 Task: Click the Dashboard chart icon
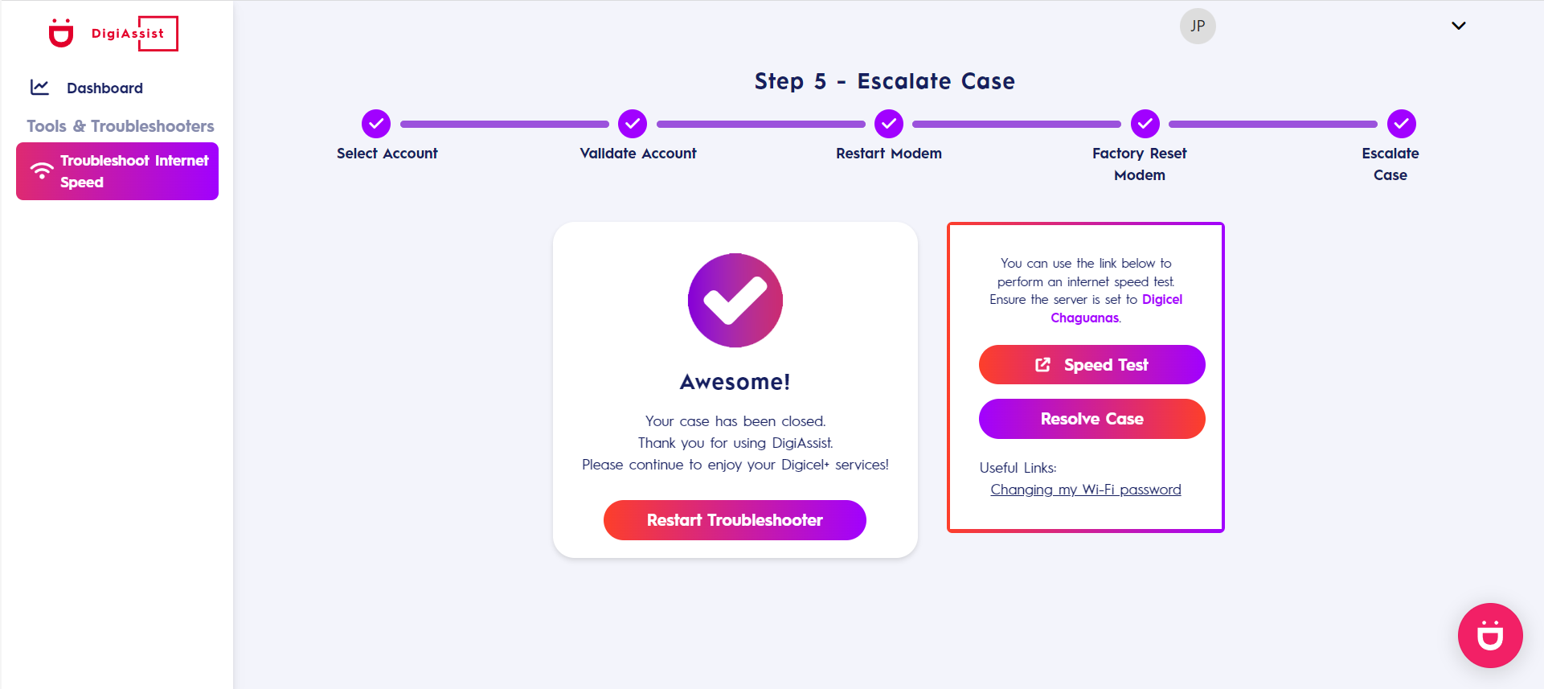(x=39, y=87)
